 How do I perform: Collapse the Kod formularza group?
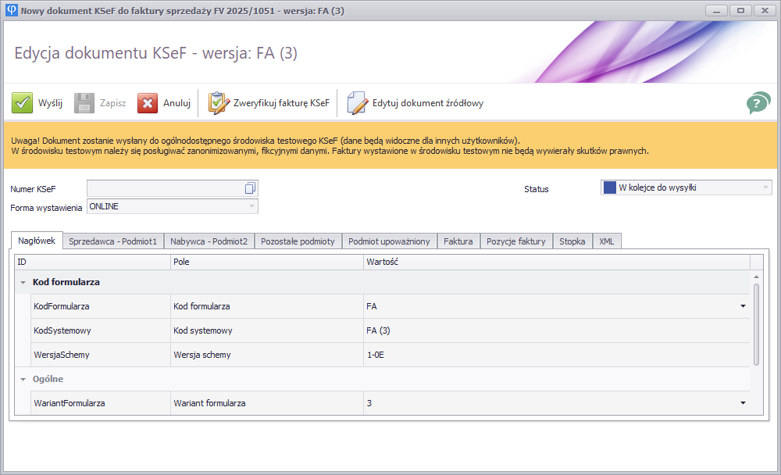(23, 282)
